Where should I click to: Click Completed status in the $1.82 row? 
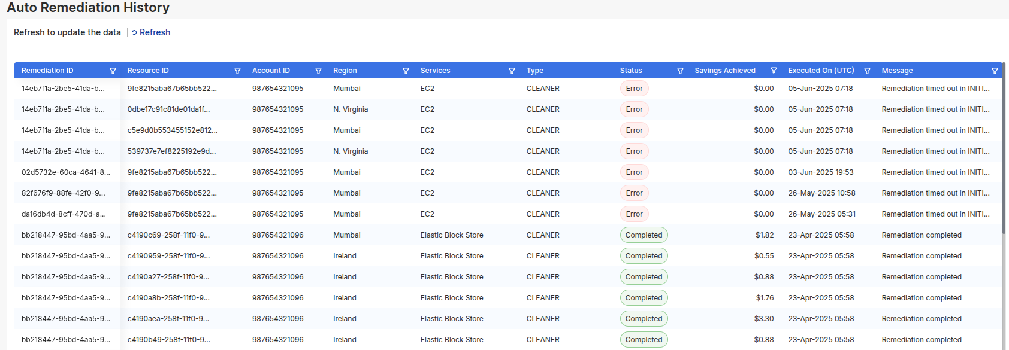point(644,235)
